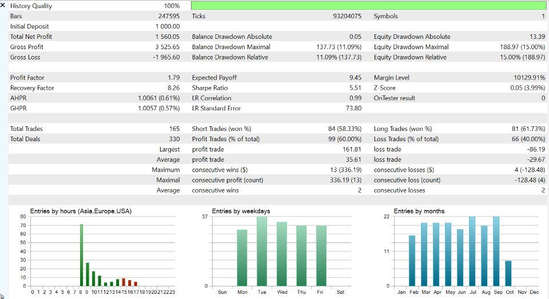549x299 pixels.
Task: Select the Balance Drawdown Absolute value 0.05
Action: point(355,37)
